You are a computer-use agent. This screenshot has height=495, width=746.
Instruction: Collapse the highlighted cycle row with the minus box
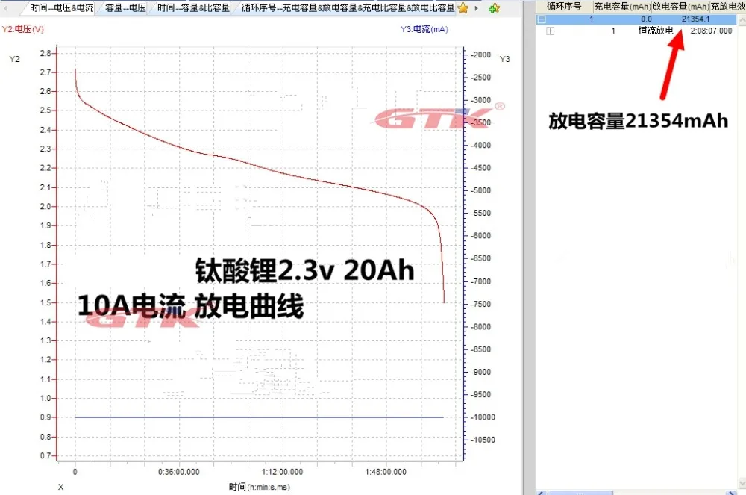(x=542, y=19)
